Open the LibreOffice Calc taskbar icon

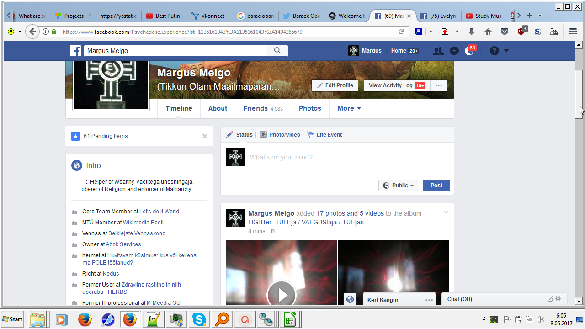289,319
